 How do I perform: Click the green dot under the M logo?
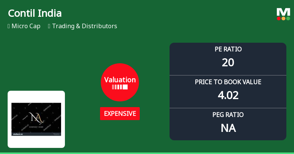(288, 18)
